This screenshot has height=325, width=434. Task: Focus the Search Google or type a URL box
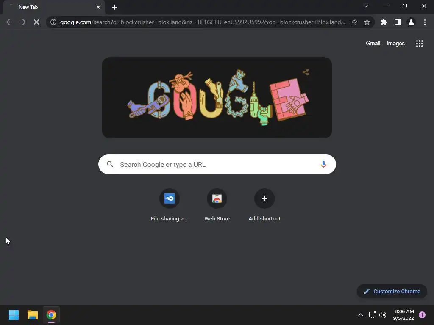click(x=217, y=165)
